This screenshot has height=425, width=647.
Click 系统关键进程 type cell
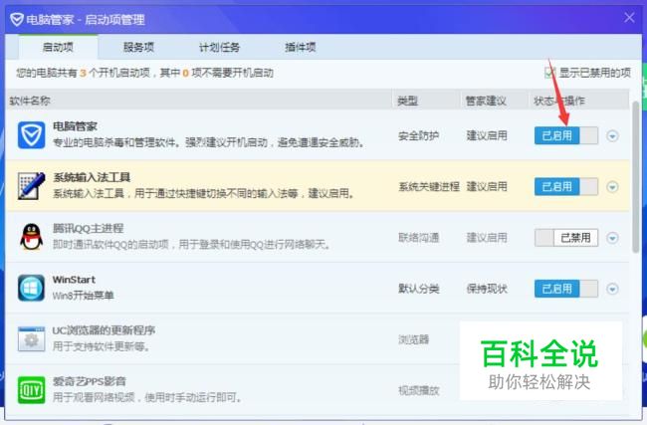coord(429,186)
